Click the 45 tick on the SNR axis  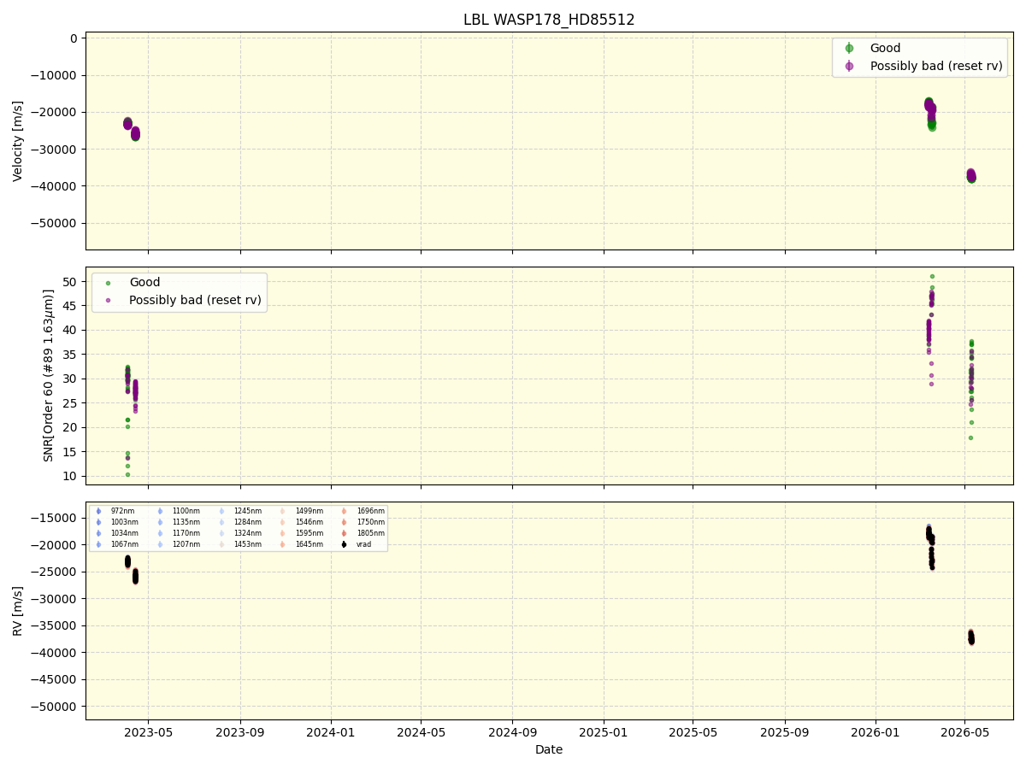tap(72, 306)
